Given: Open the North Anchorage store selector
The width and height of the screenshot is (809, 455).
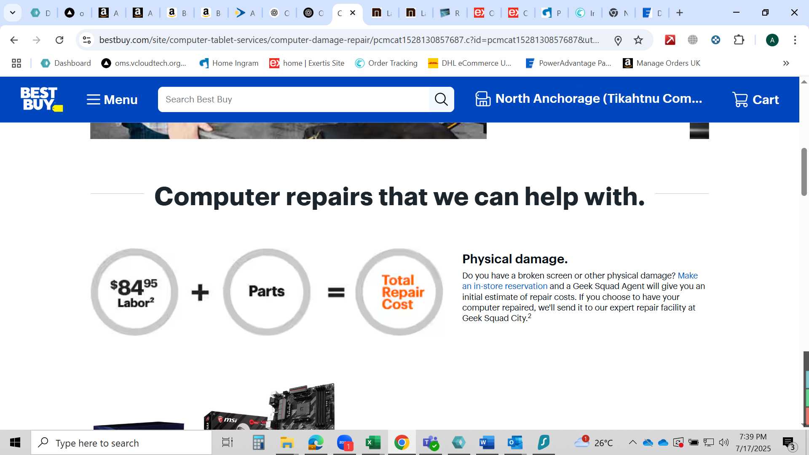Looking at the screenshot, I should point(589,99).
